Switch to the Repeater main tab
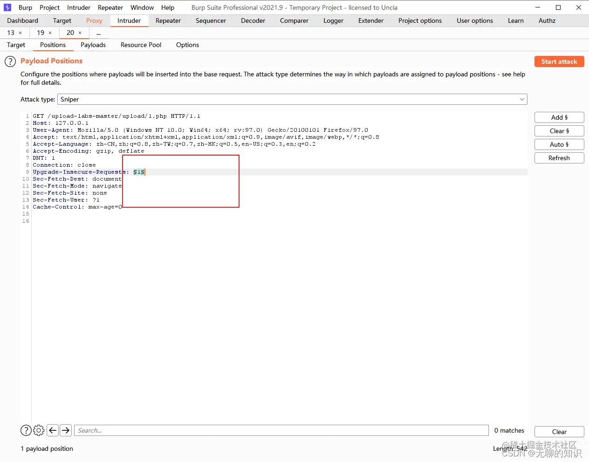 click(x=168, y=20)
